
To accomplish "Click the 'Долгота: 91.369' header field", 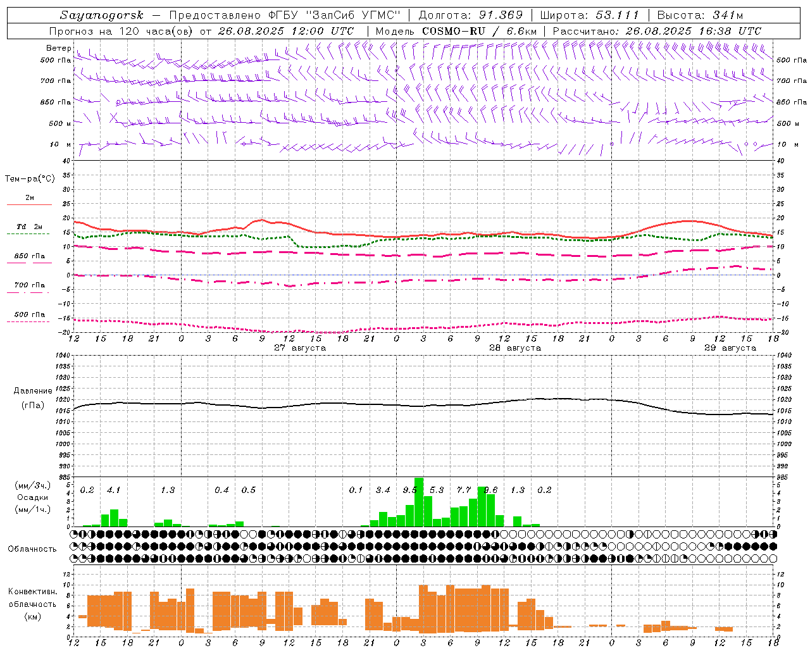I will 471,15.
